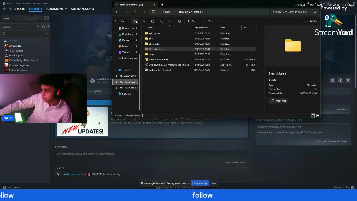The height and width of the screenshot is (201, 357).
Task: Click the ready-to-play icon in Steam sidebar
Action: (x=48, y=27)
